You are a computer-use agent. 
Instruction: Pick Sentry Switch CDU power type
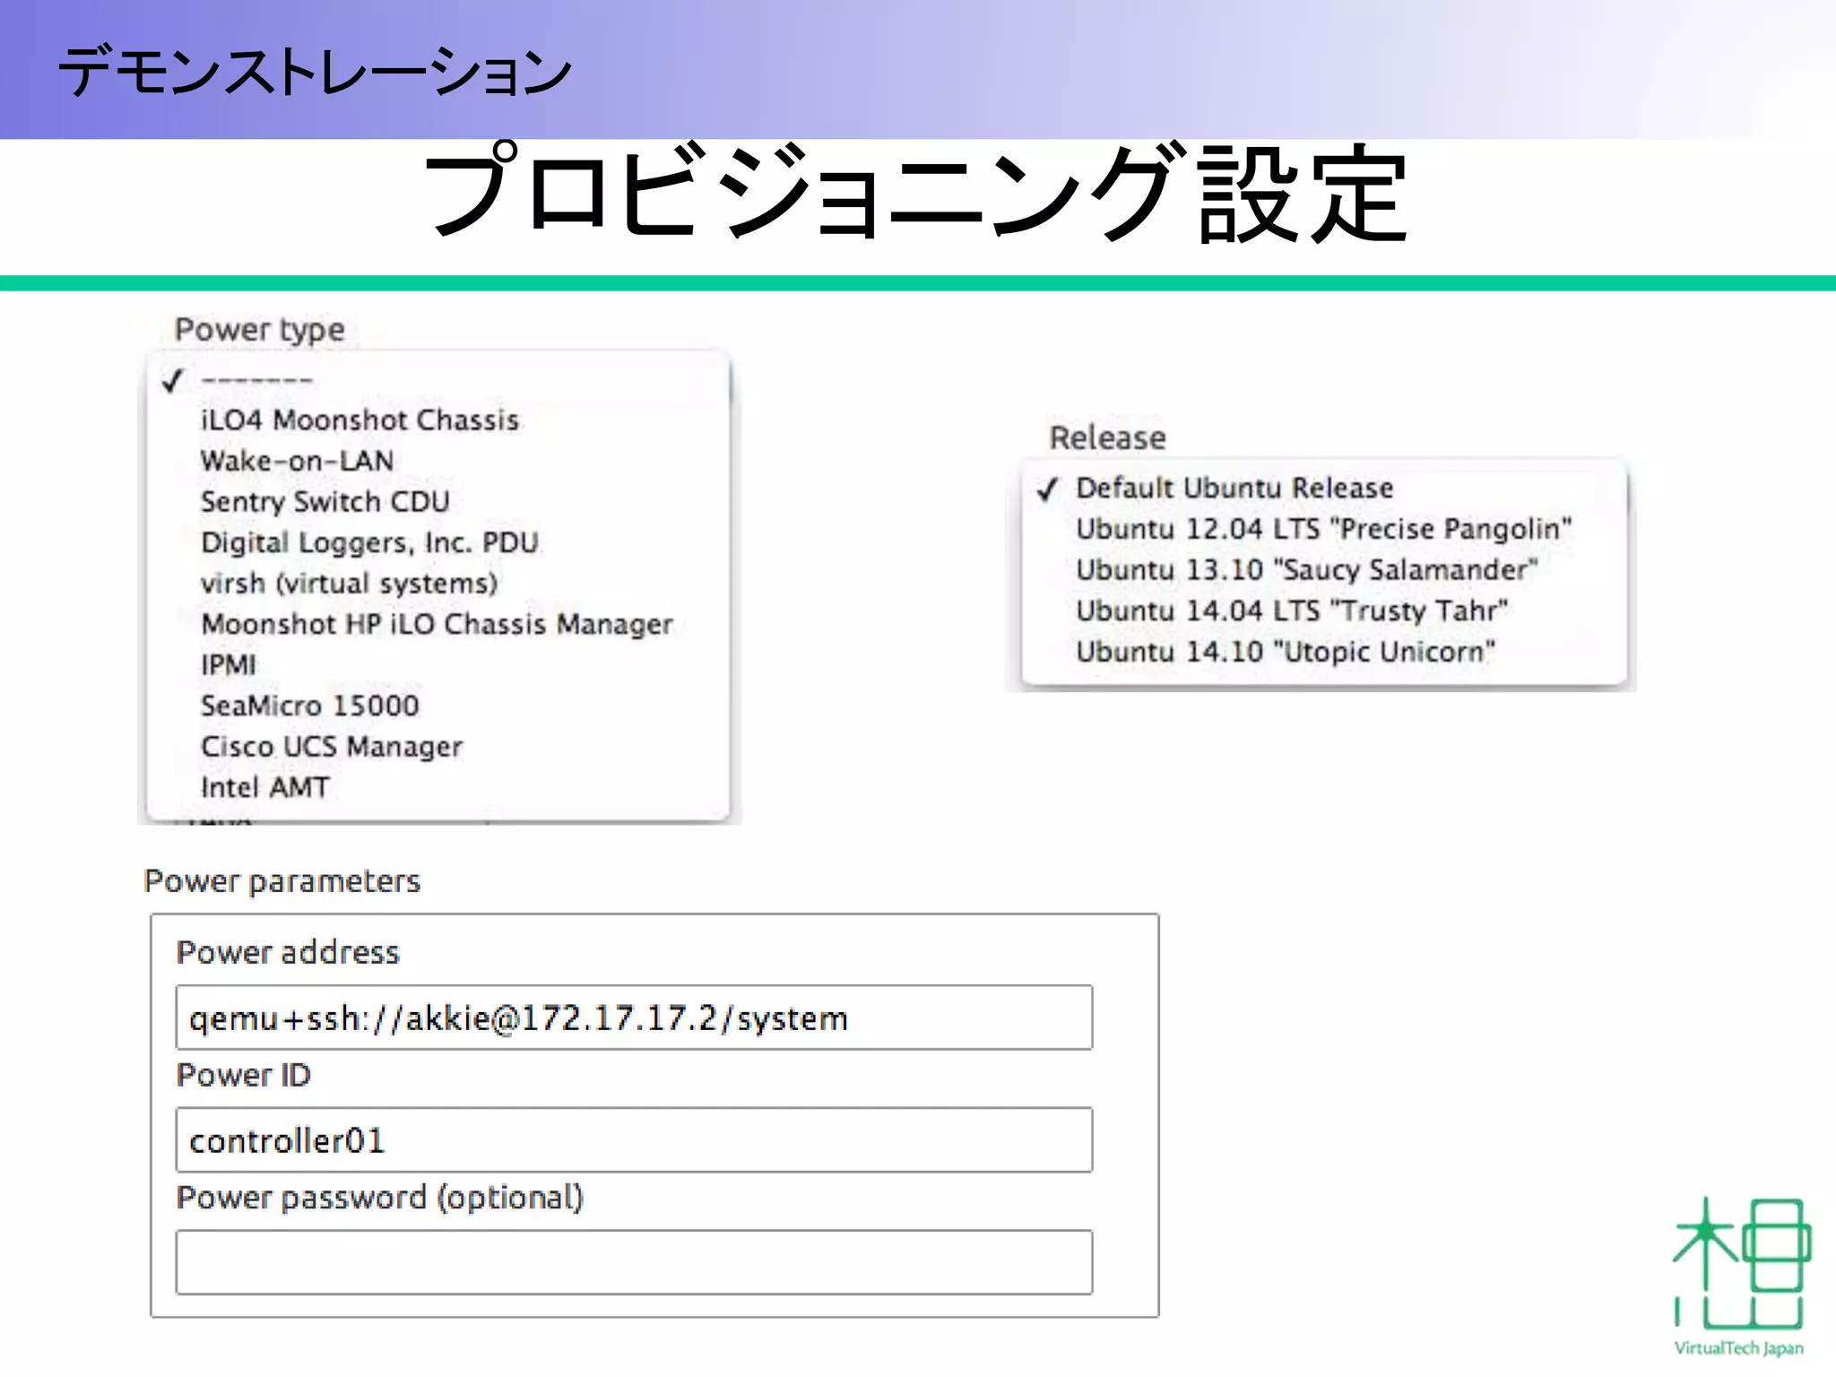(438, 502)
